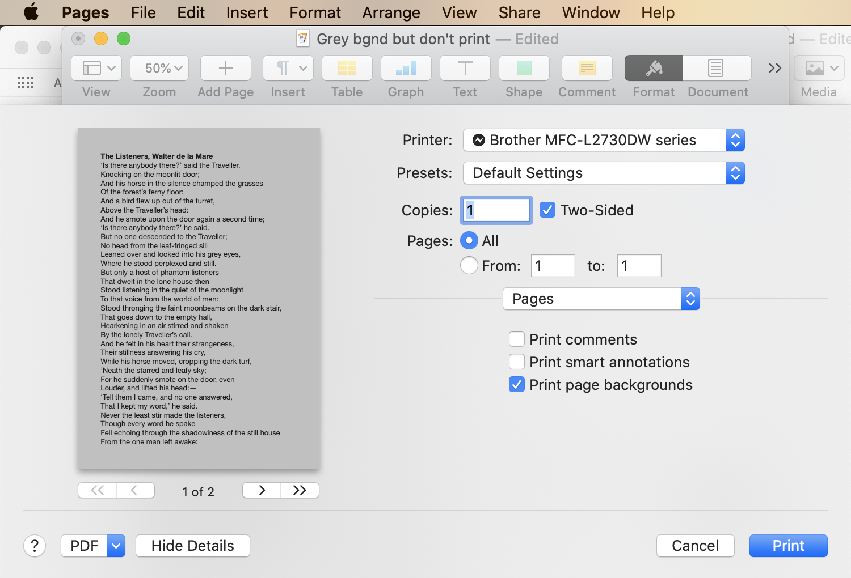This screenshot has height=578, width=851.
Task: Click the Print button
Action: [789, 546]
